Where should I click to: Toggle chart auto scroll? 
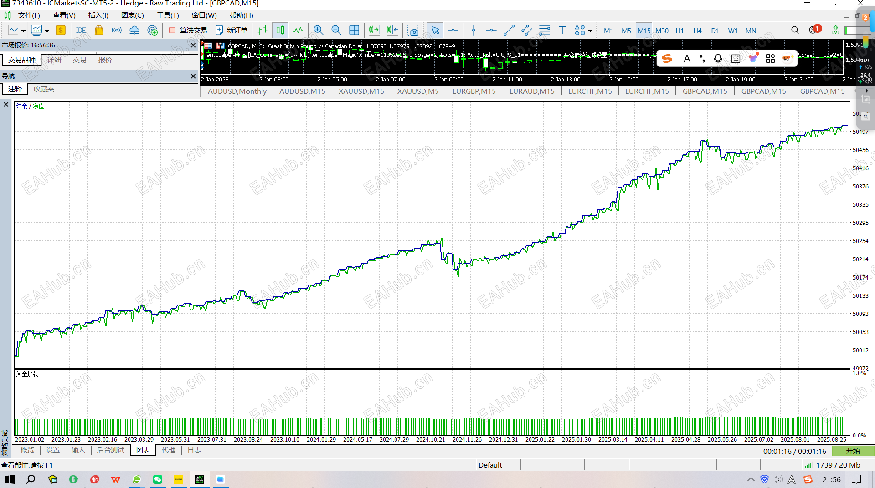click(374, 30)
